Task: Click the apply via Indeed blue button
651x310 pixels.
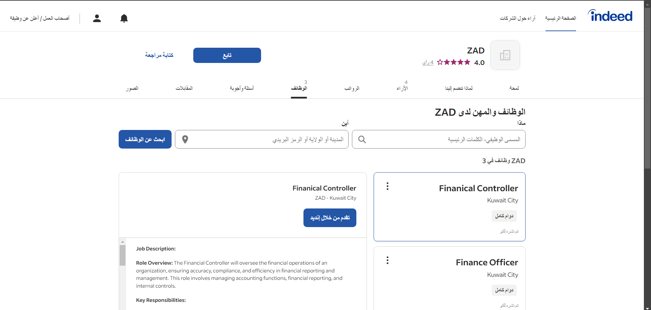Action: click(330, 218)
